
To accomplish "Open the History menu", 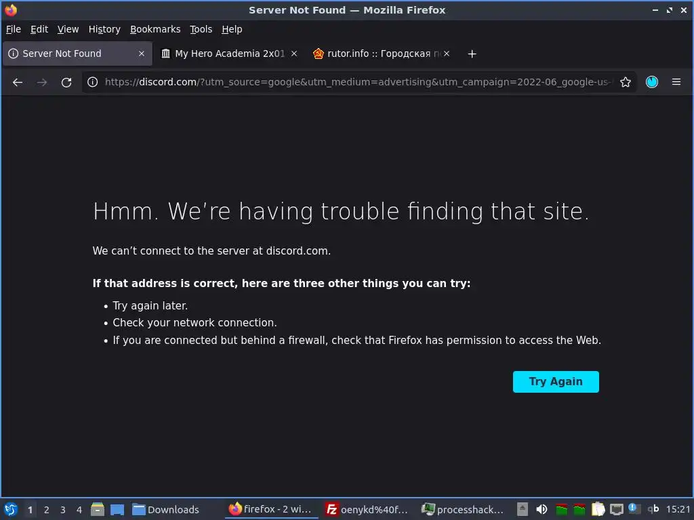I will coord(104,29).
